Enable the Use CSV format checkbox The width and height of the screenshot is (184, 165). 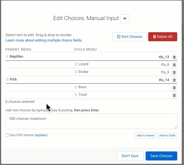click(x=7, y=135)
